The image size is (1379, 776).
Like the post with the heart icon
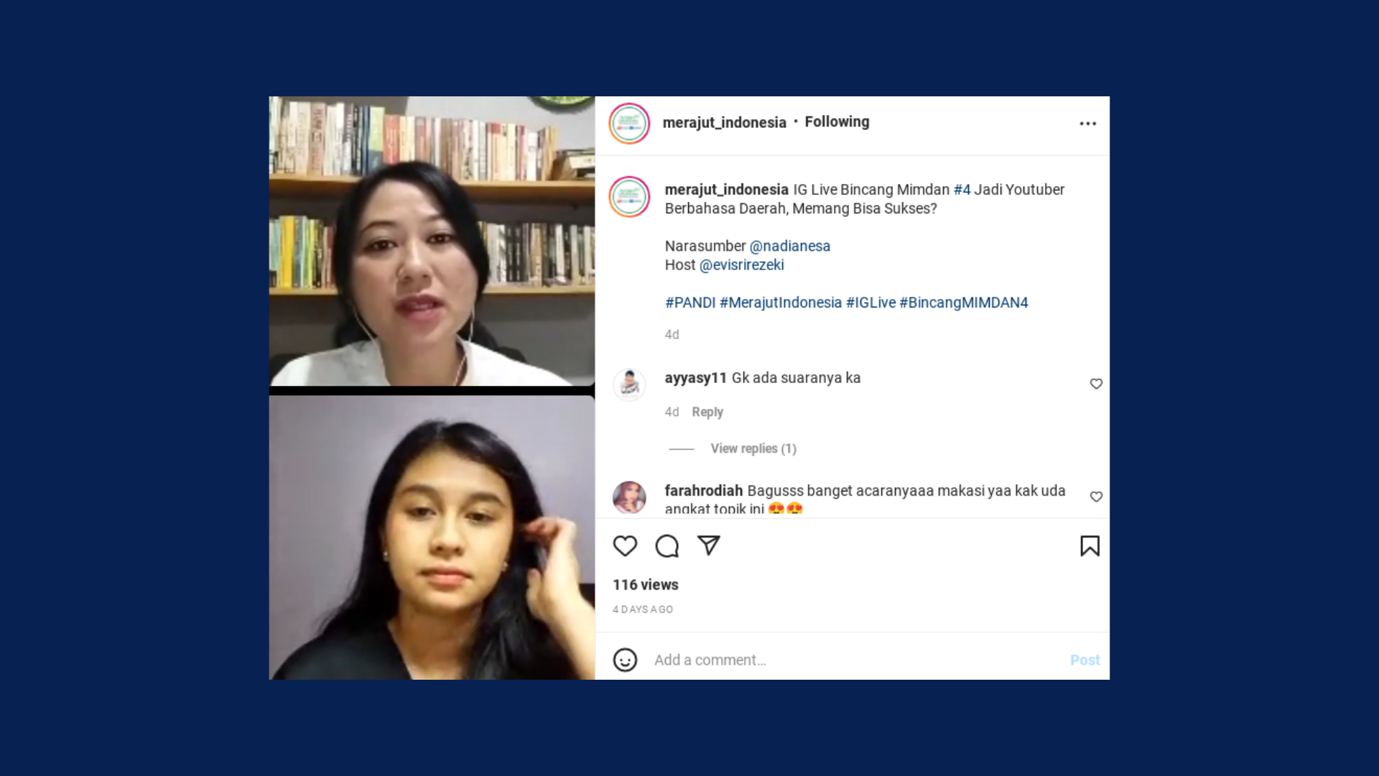tap(625, 546)
